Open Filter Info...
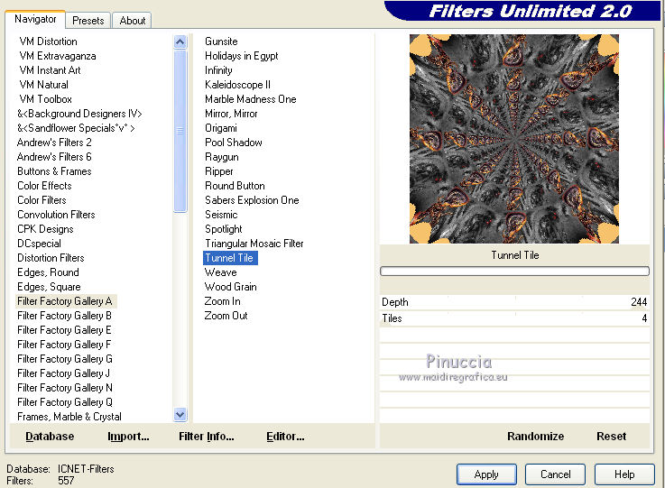 tap(206, 437)
